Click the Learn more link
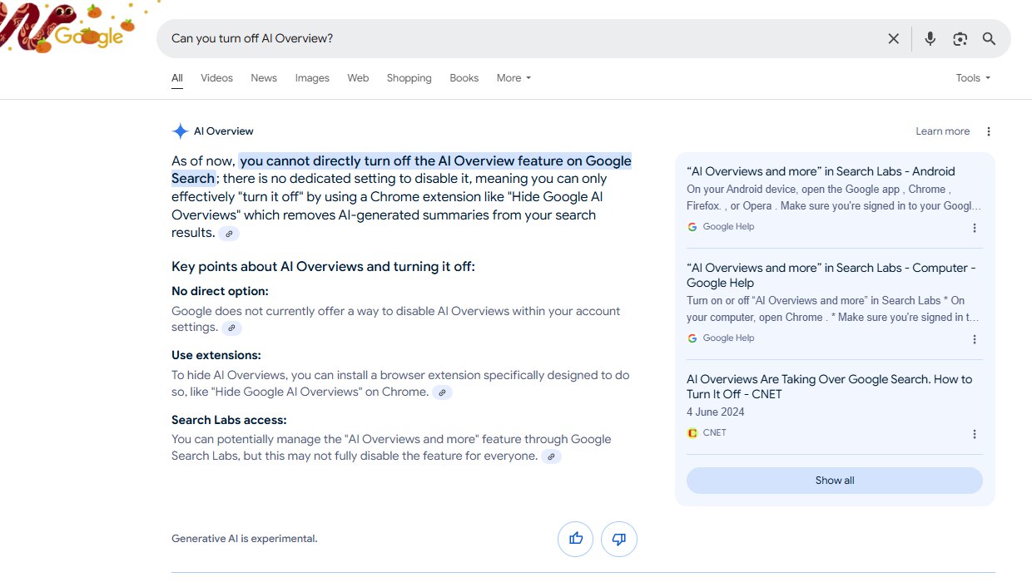This screenshot has height=582, width=1032. (x=942, y=131)
